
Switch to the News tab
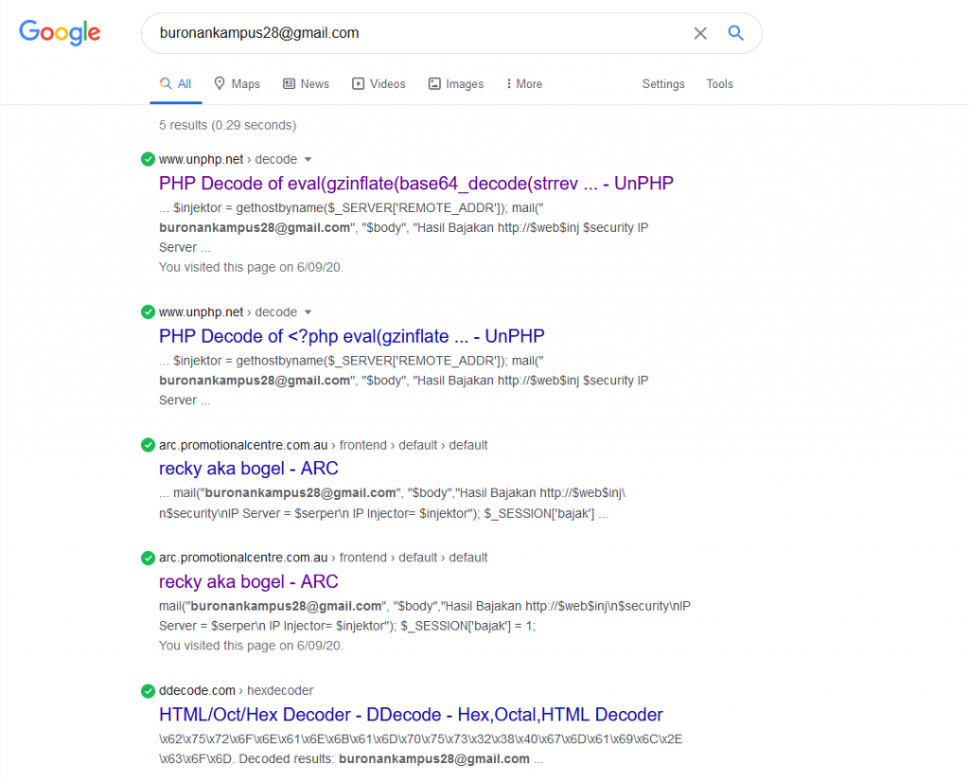click(x=306, y=84)
